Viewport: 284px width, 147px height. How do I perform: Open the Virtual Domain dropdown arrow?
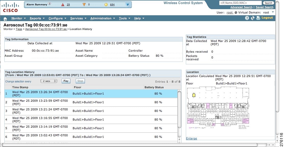273,12
